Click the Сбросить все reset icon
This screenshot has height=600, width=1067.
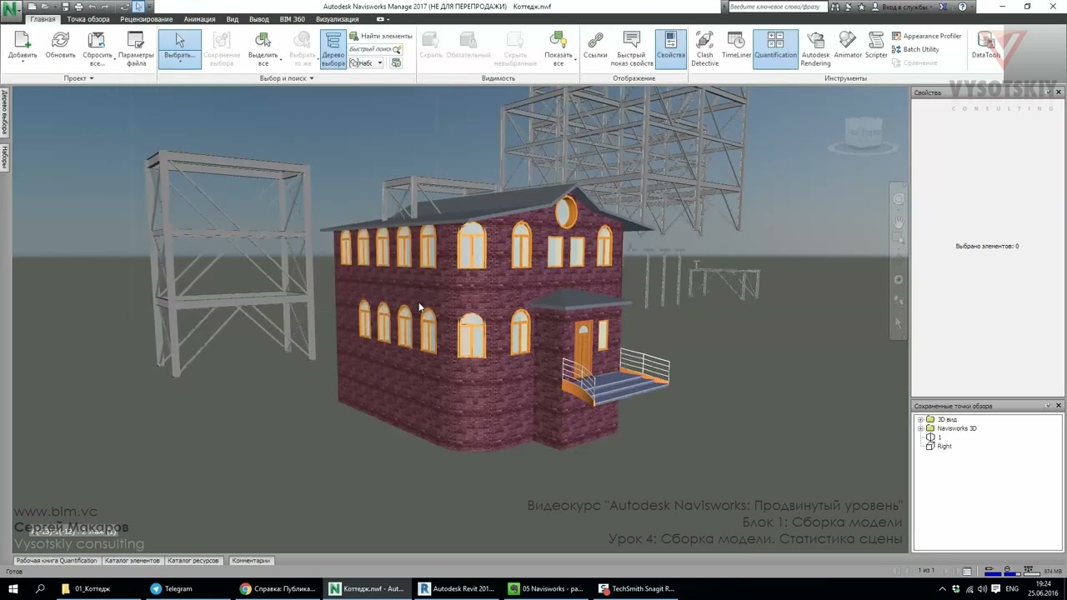[97, 42]
